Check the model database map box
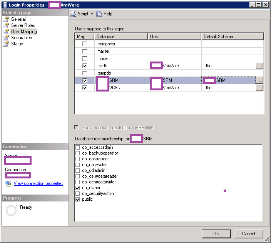The image size is (271, 243). tap(85, 58)
